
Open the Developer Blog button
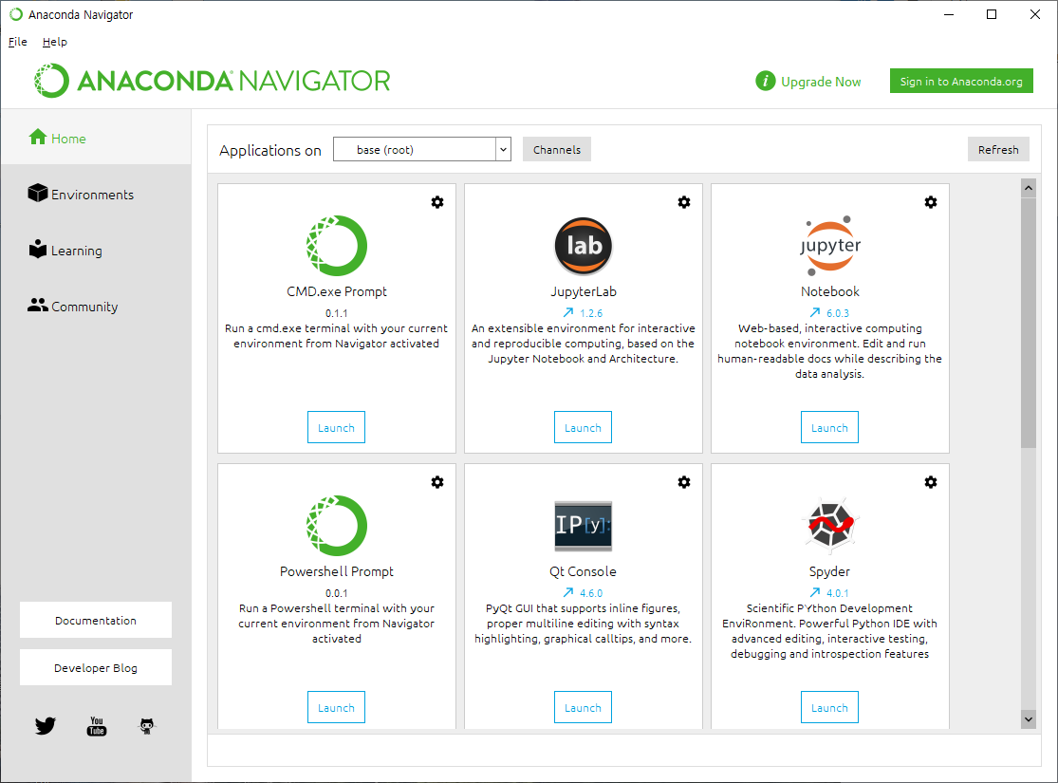coord(96,667)
